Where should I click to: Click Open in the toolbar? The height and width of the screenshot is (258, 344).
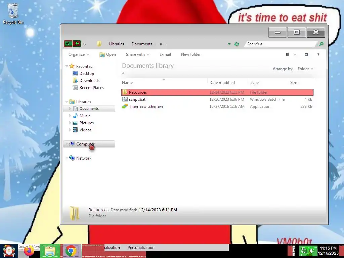pos(107,54)
